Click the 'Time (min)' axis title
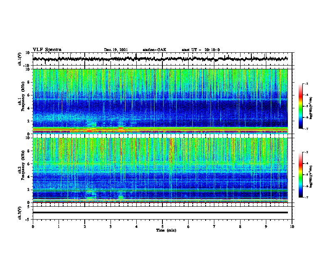 click(166, 230)
